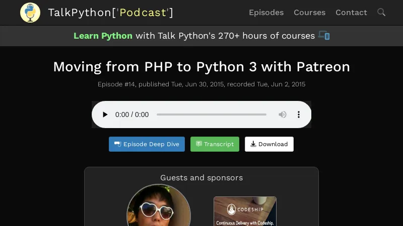Click the devices icon in courses banner
This screenshot has width=403, height=226.
tap(324, 36)
